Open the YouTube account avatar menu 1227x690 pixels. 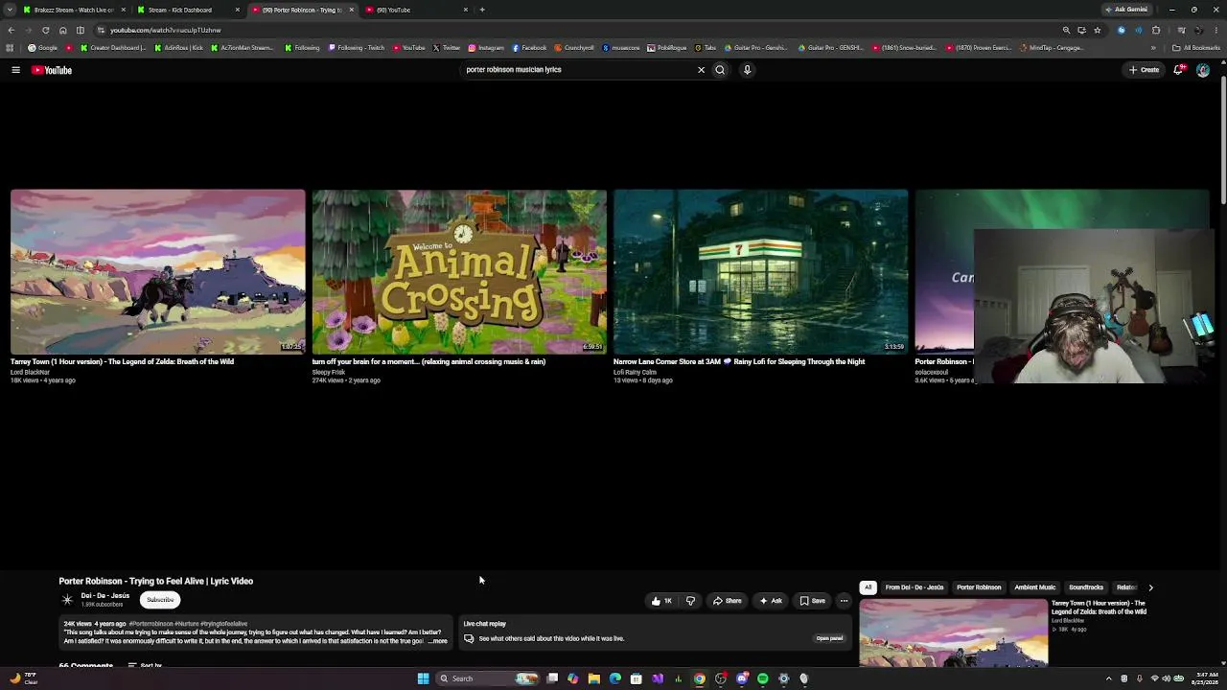tap(1203, 70)
